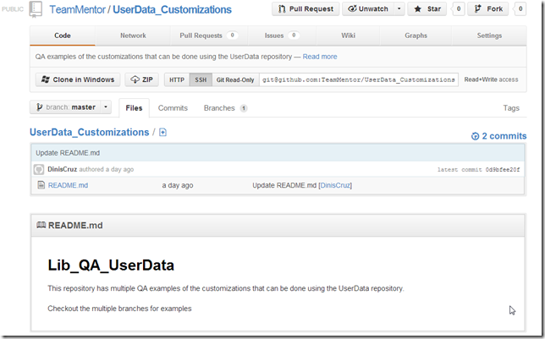
Task: Star the repository with Star button
Action: coord(427,9)
